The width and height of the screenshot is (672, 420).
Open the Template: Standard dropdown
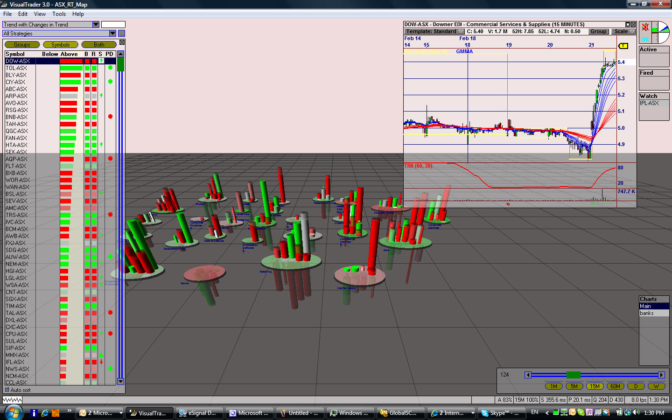point(434,32)
